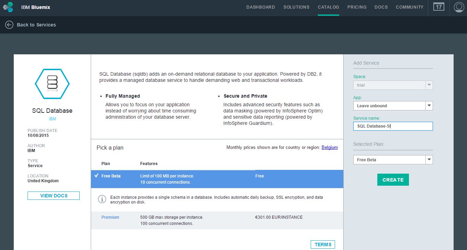467x250 pixels.
Task: Select the Free Beta plan checkmark
Action: point(97,176)
